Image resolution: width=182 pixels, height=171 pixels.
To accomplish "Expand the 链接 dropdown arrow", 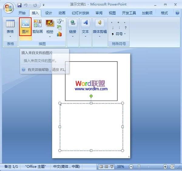I will [x=73, y=37].
